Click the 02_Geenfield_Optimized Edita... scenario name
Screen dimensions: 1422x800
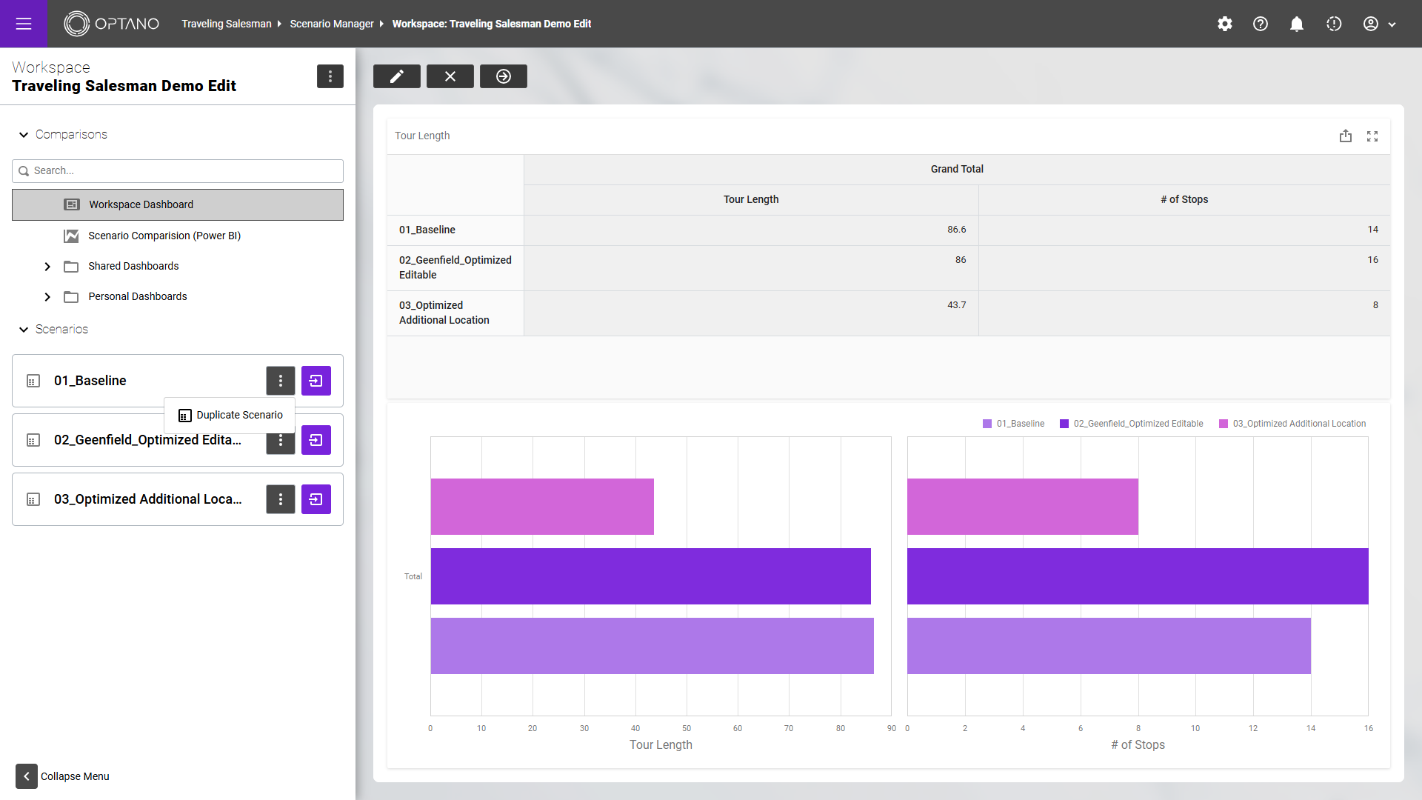(x=147, y=440)
